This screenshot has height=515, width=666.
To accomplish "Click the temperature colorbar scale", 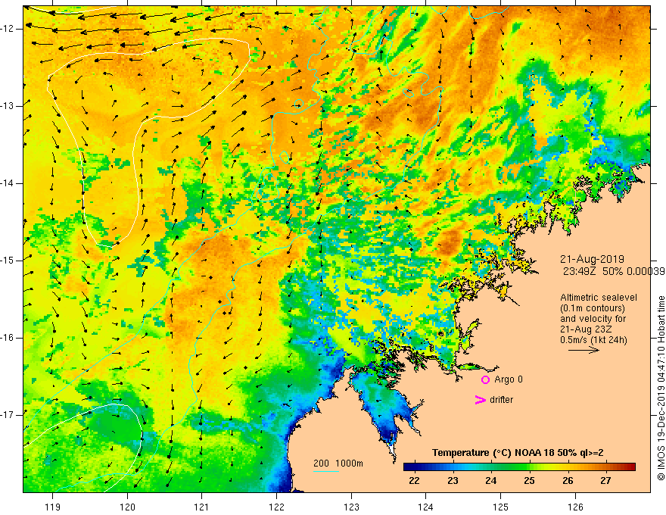I will click(x=519, y=467).
